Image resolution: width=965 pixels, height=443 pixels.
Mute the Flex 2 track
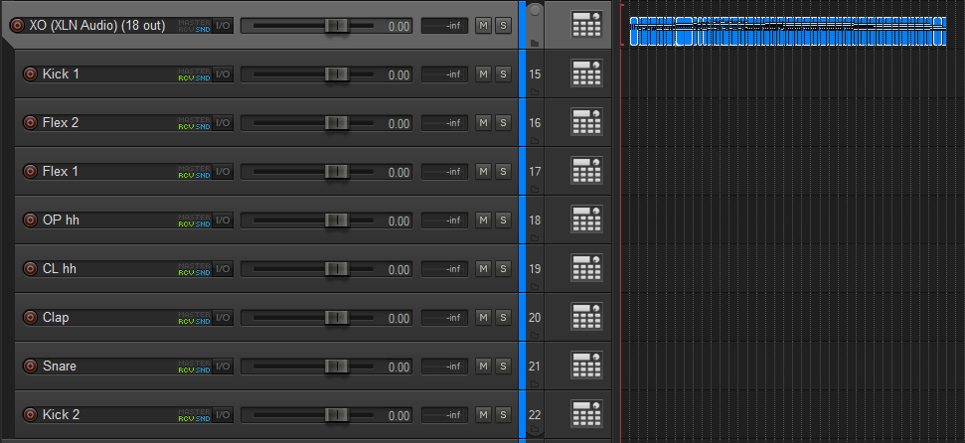[x=484, y=123]
